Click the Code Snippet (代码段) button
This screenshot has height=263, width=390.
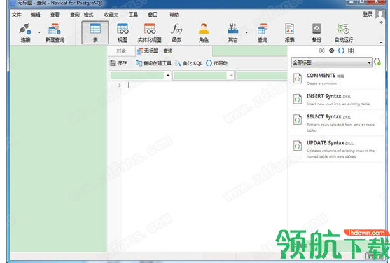[217, 64]
